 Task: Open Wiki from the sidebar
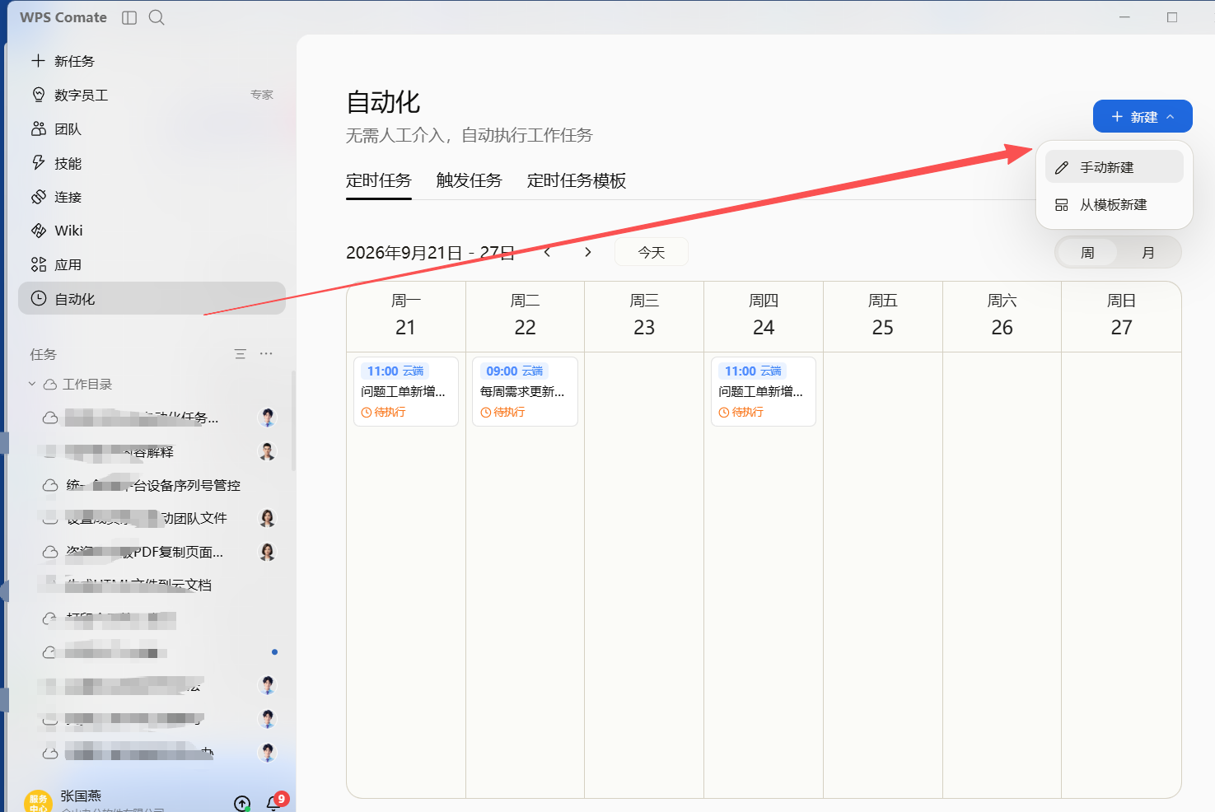pyautogui.click(x=152, y=231)
